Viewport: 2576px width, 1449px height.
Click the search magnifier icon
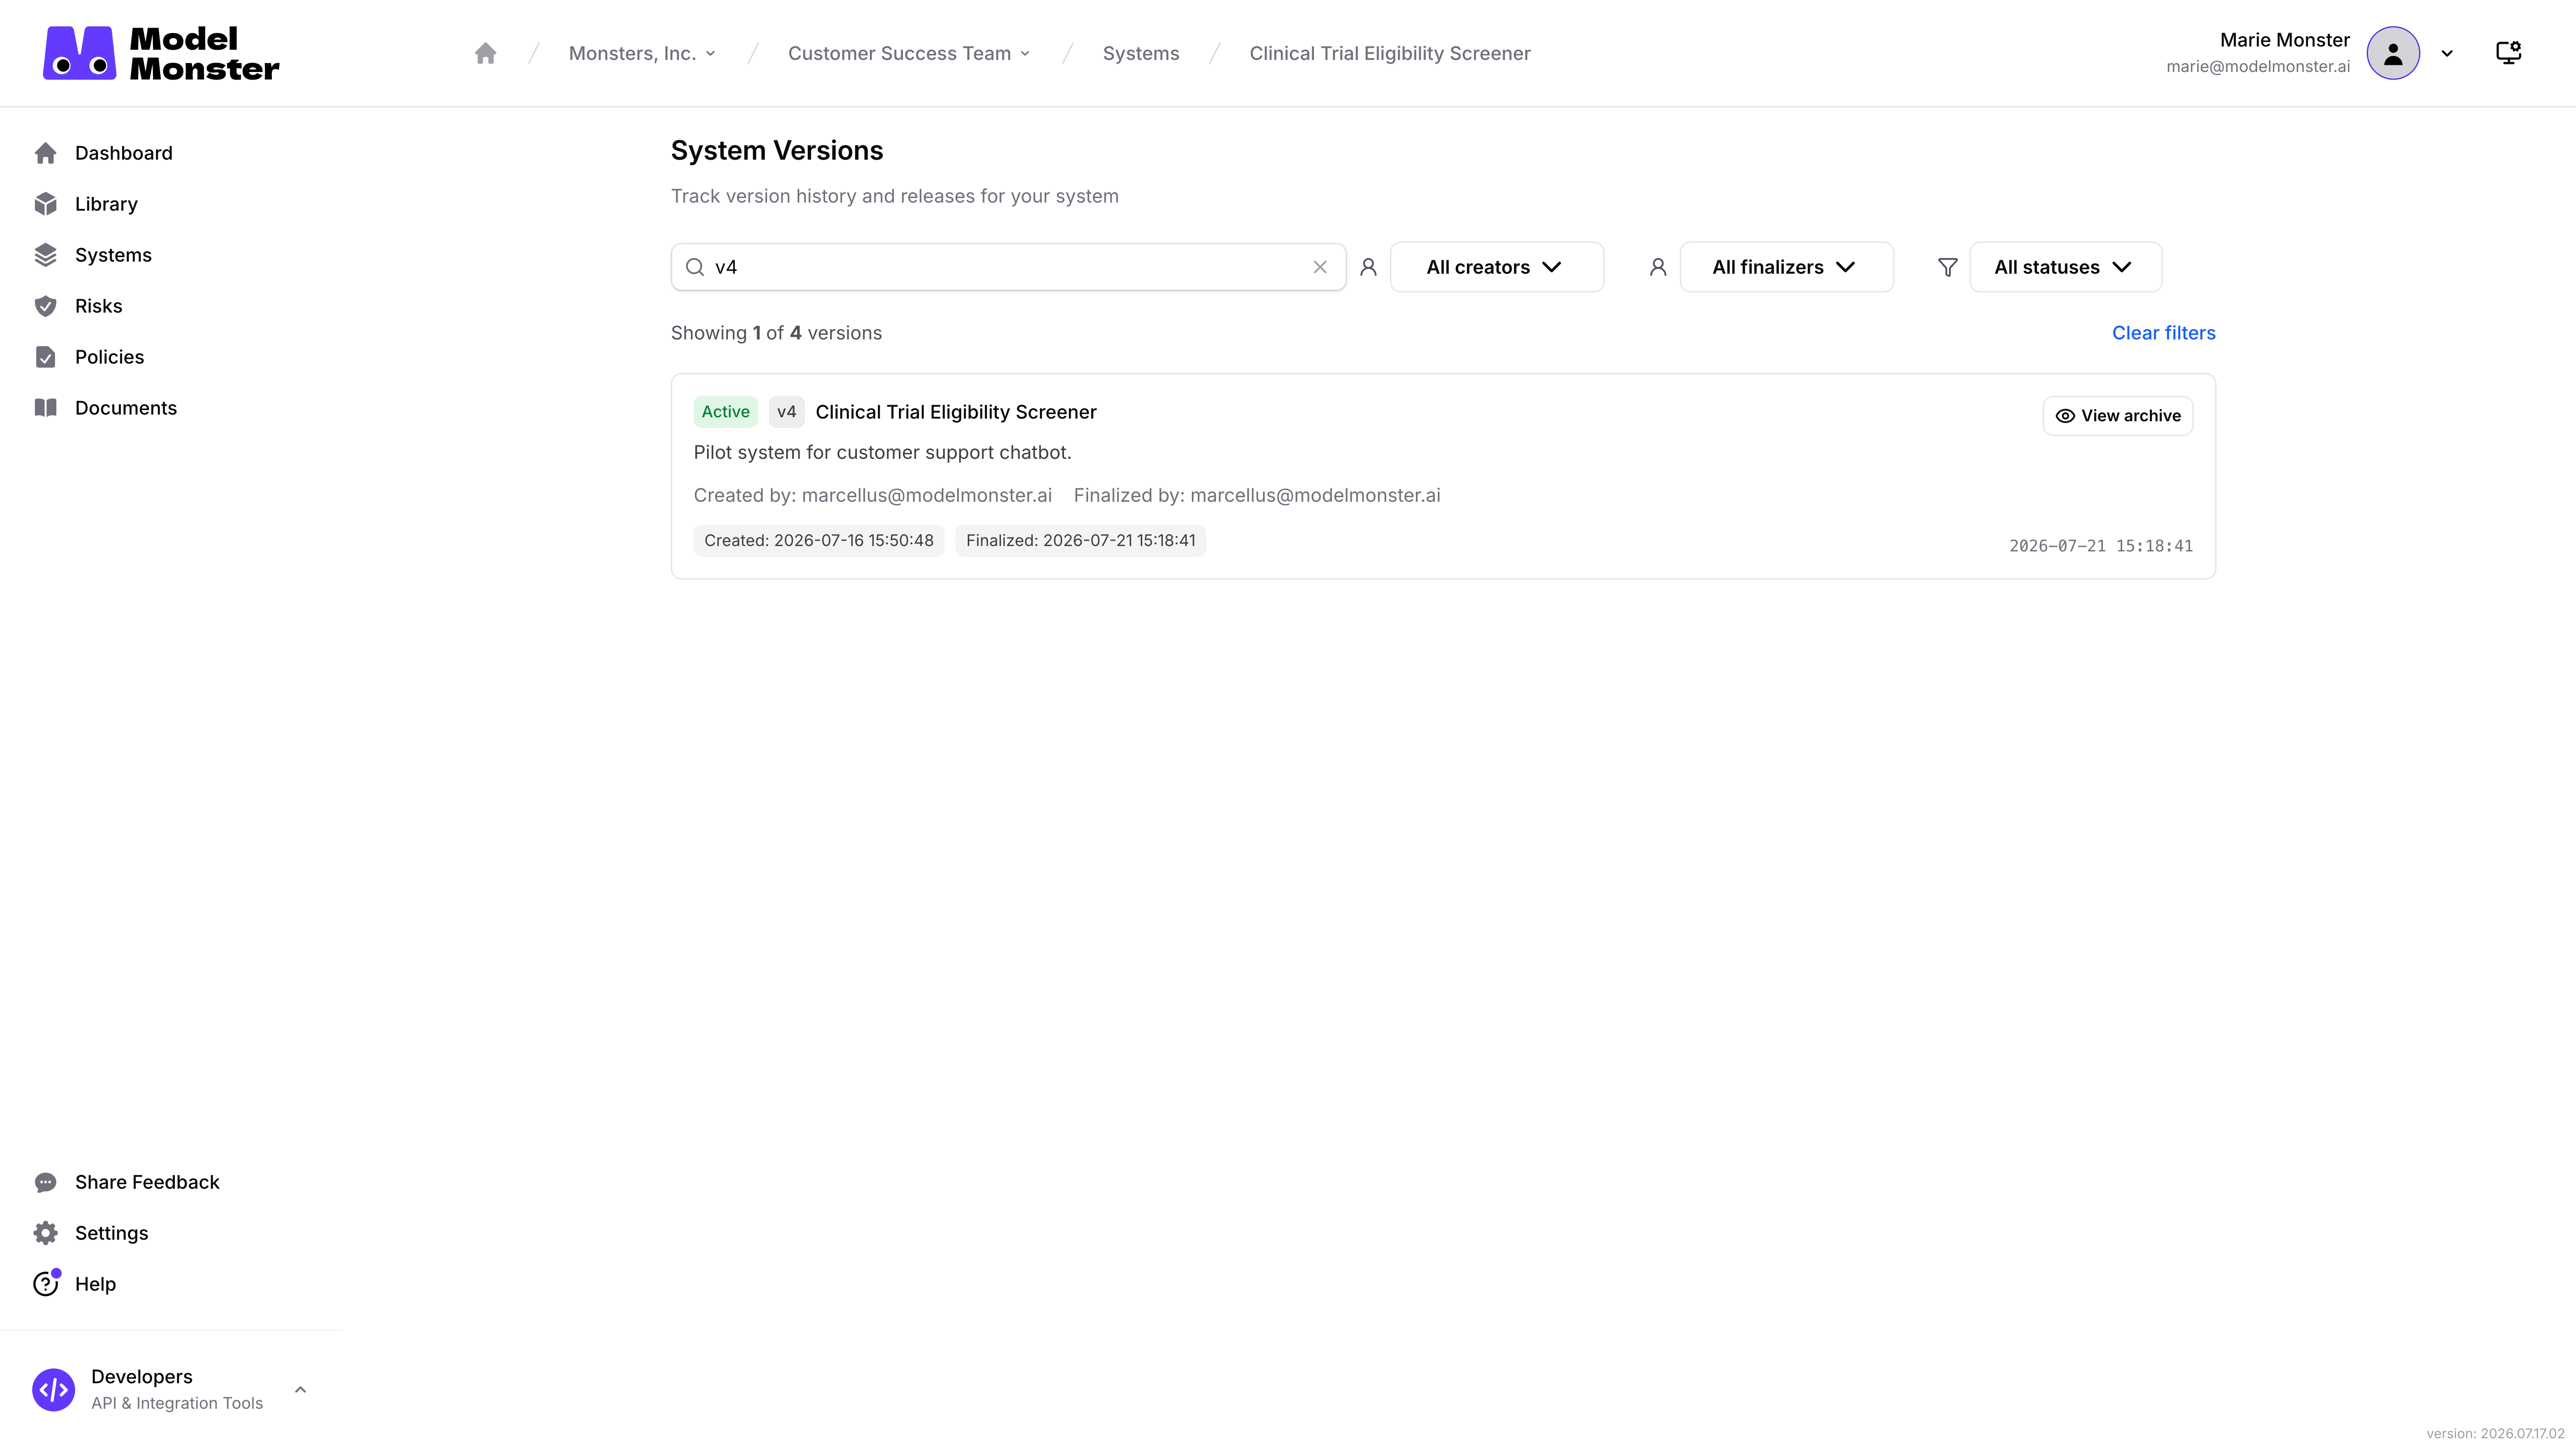(695, 267)
